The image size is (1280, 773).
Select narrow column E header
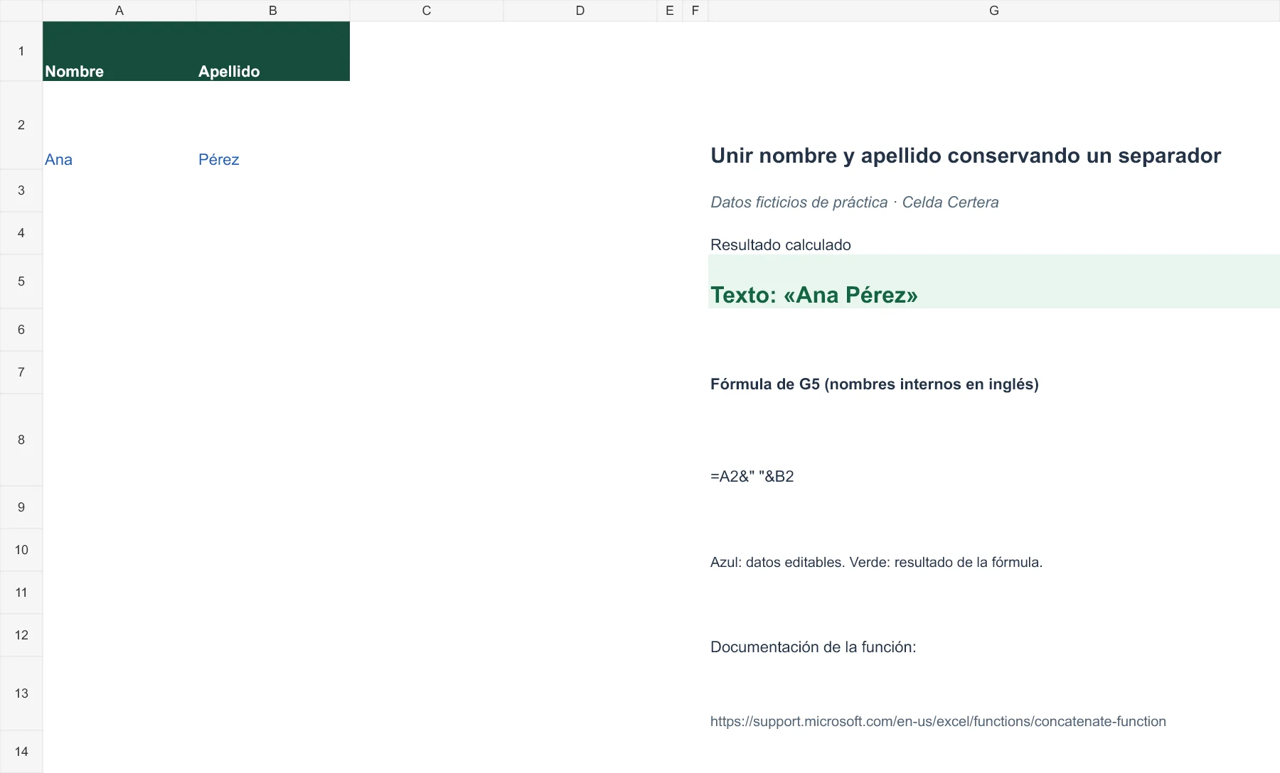670,11
